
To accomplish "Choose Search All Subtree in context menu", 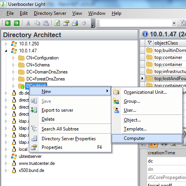I will click(x=70, y=129).
